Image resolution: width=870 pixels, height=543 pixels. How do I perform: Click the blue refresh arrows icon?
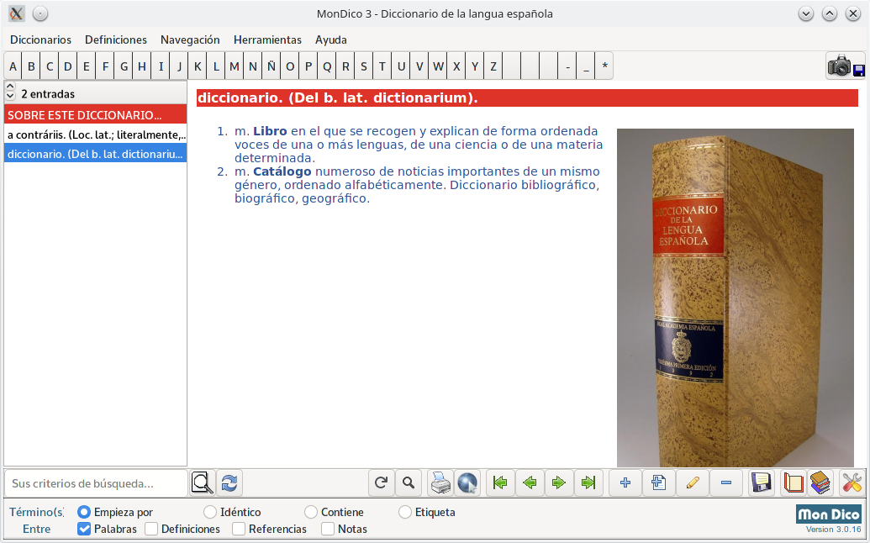(x=229, y=482)
